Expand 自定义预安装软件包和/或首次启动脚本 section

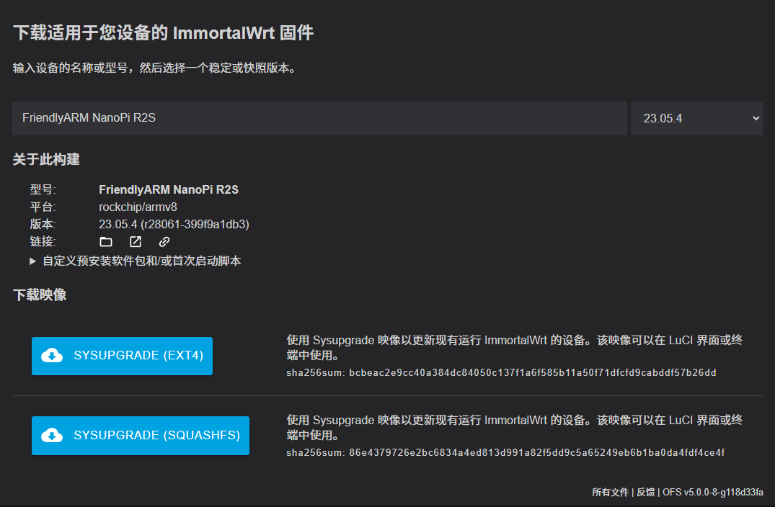(x=135, y=261)
